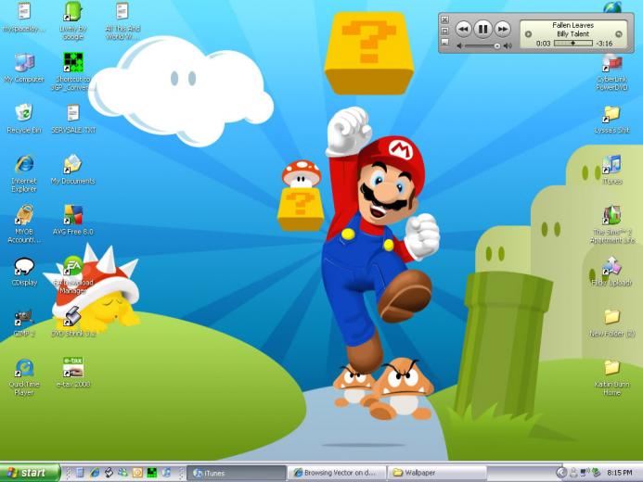The width and height of the screenshot is (643, 482).
Task: Select the GIMP 2 desktop shortcut
Action: click(24, 317)
